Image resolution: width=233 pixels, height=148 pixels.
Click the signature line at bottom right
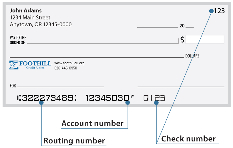(181, 87)
